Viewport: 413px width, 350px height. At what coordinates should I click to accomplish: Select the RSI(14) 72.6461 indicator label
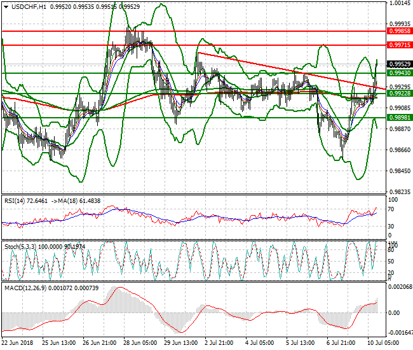[x=26, y=201]
